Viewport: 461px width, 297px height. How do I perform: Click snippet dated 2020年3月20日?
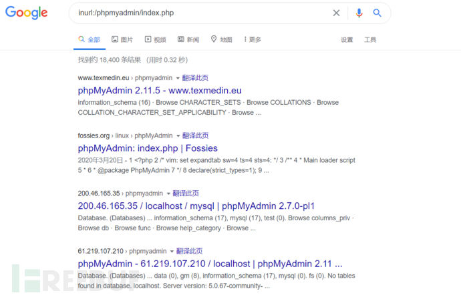[216, 166]
